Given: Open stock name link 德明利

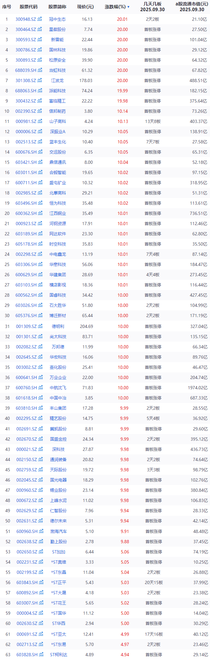Looking at the screenshot, I should click(58, 326).
